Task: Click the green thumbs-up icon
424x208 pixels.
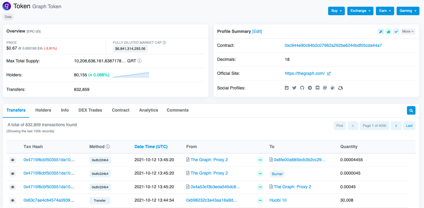Action: click(388, 31)
